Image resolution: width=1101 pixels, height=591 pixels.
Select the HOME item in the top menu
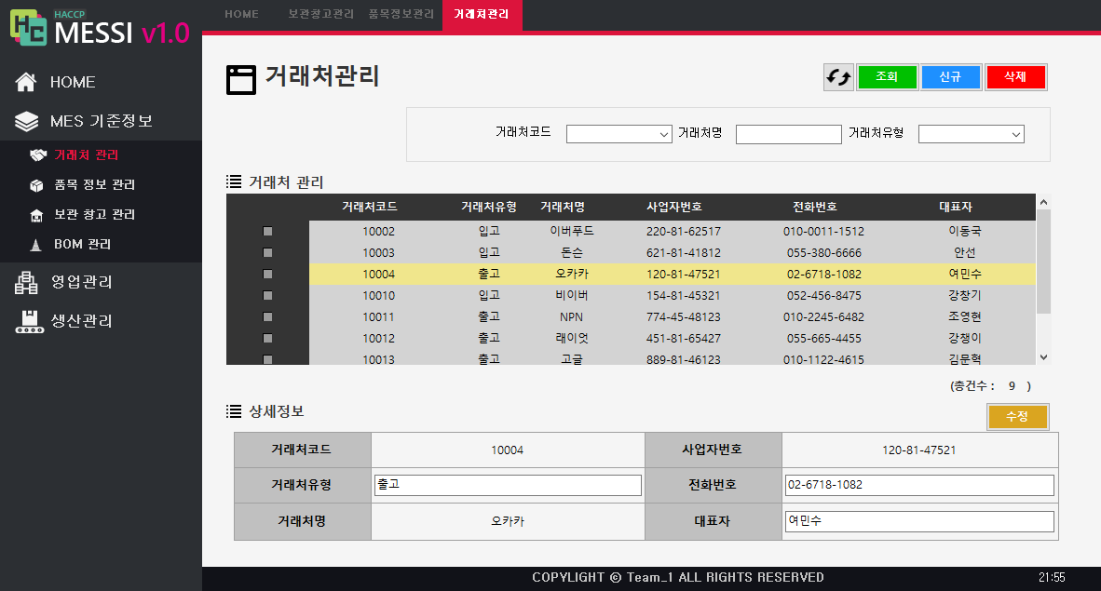(x=240, y=14)
